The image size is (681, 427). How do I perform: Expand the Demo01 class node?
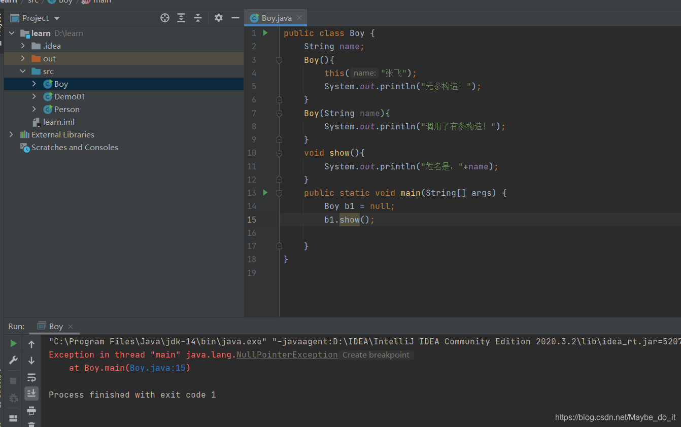click(x=34, y=96)
